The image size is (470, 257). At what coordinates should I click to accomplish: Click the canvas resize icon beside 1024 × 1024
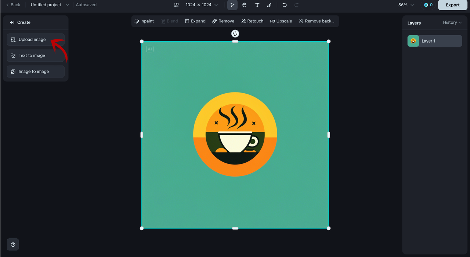click(176, 5)
